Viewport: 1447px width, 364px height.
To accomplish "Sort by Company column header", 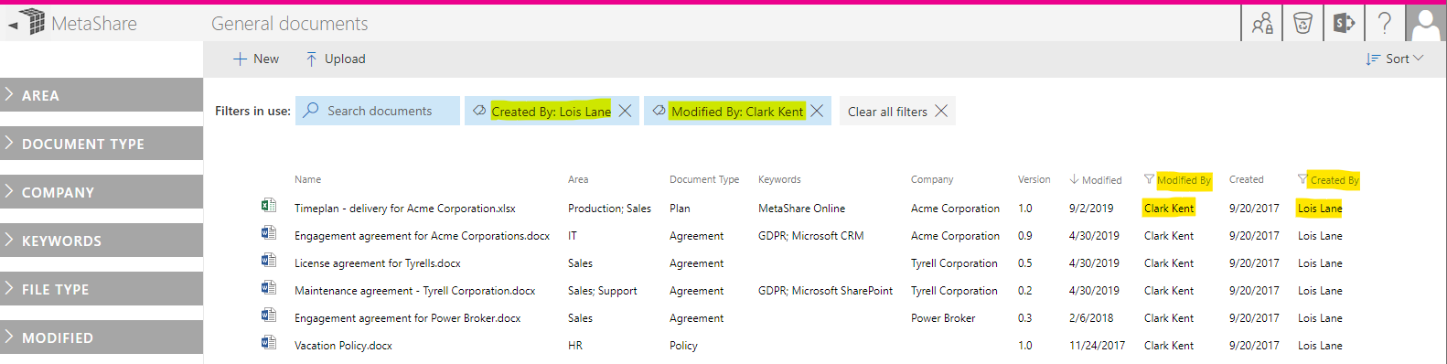I will tap(932, 179).
